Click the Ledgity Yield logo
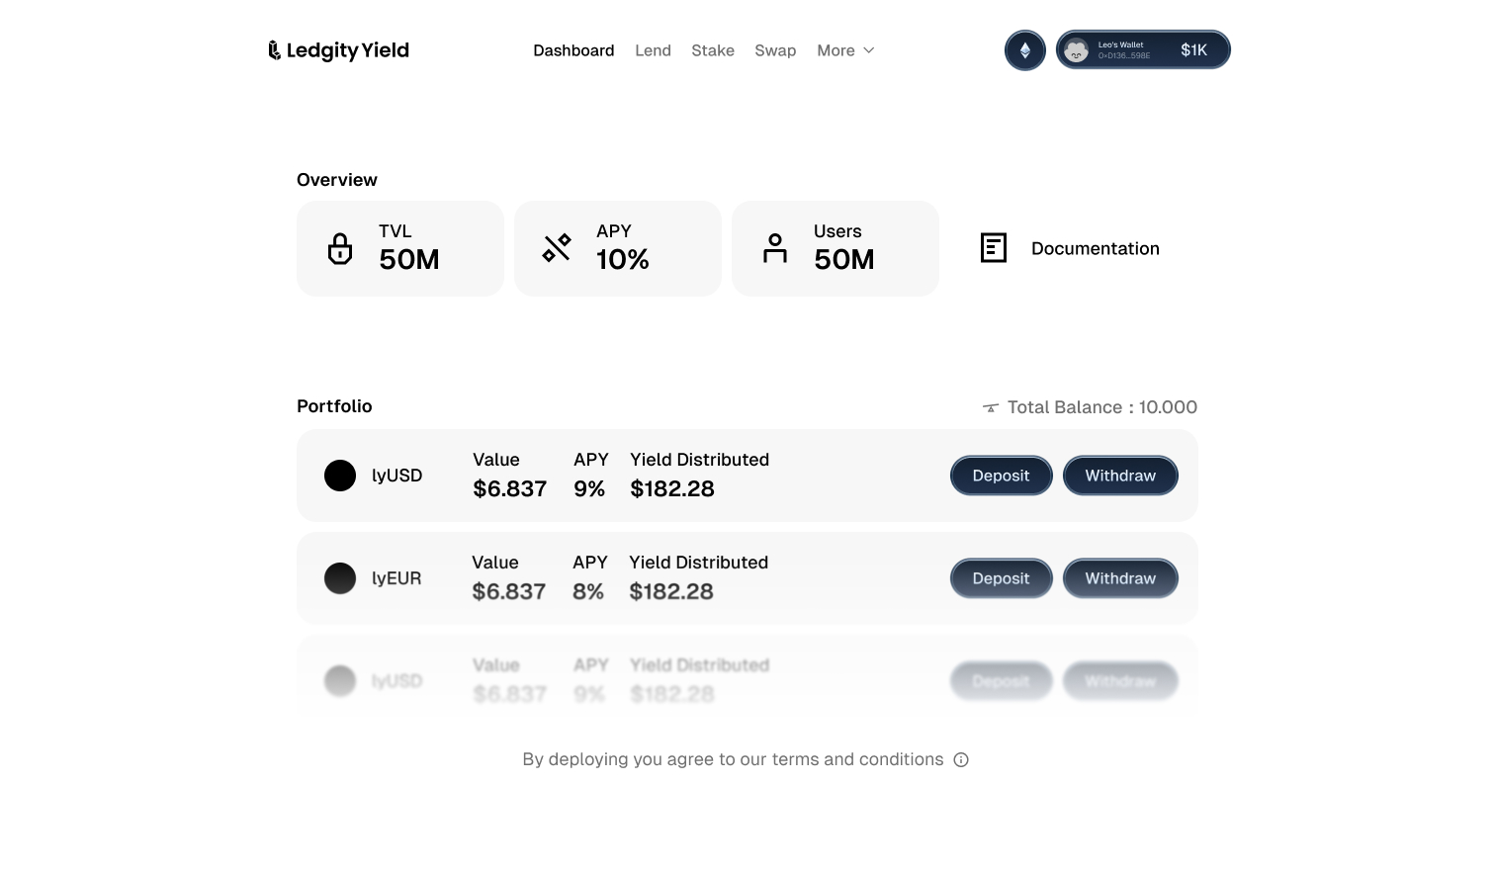Viewport: 1495px width, 870px height. (x=338, y=50)
